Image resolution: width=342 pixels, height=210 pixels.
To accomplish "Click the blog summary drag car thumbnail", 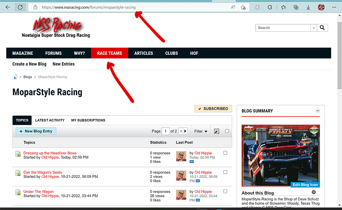I will pos(281,156).
